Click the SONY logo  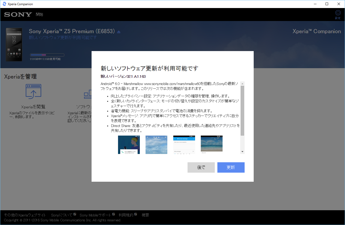[x=18, y=15]
